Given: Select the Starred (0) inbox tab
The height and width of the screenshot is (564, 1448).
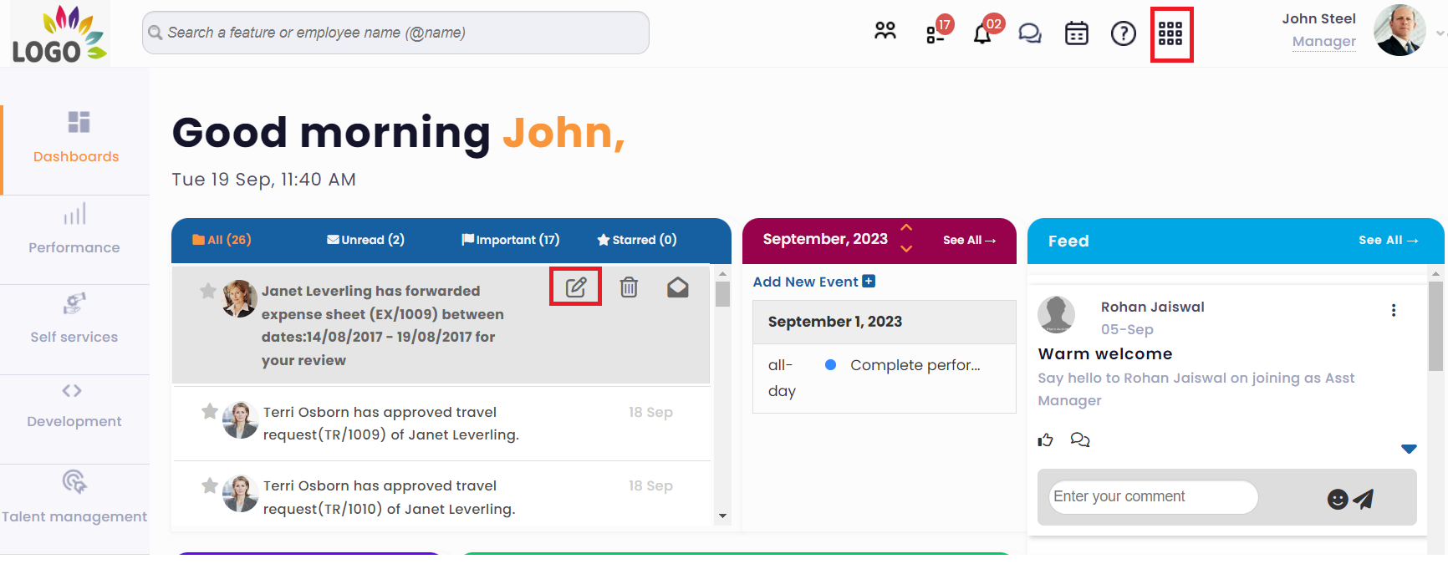Looking at the screenshot, I should [x=637, y=240].
